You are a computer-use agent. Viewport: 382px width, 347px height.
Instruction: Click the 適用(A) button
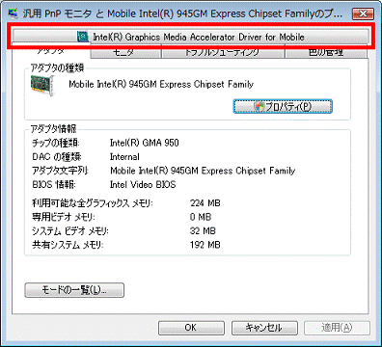tap(337, 328)
